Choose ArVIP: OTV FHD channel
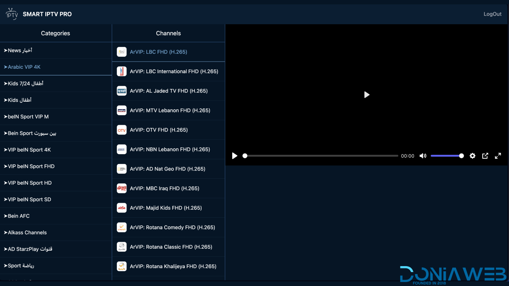This screenshot has height=286, width=509. (168, 130)
